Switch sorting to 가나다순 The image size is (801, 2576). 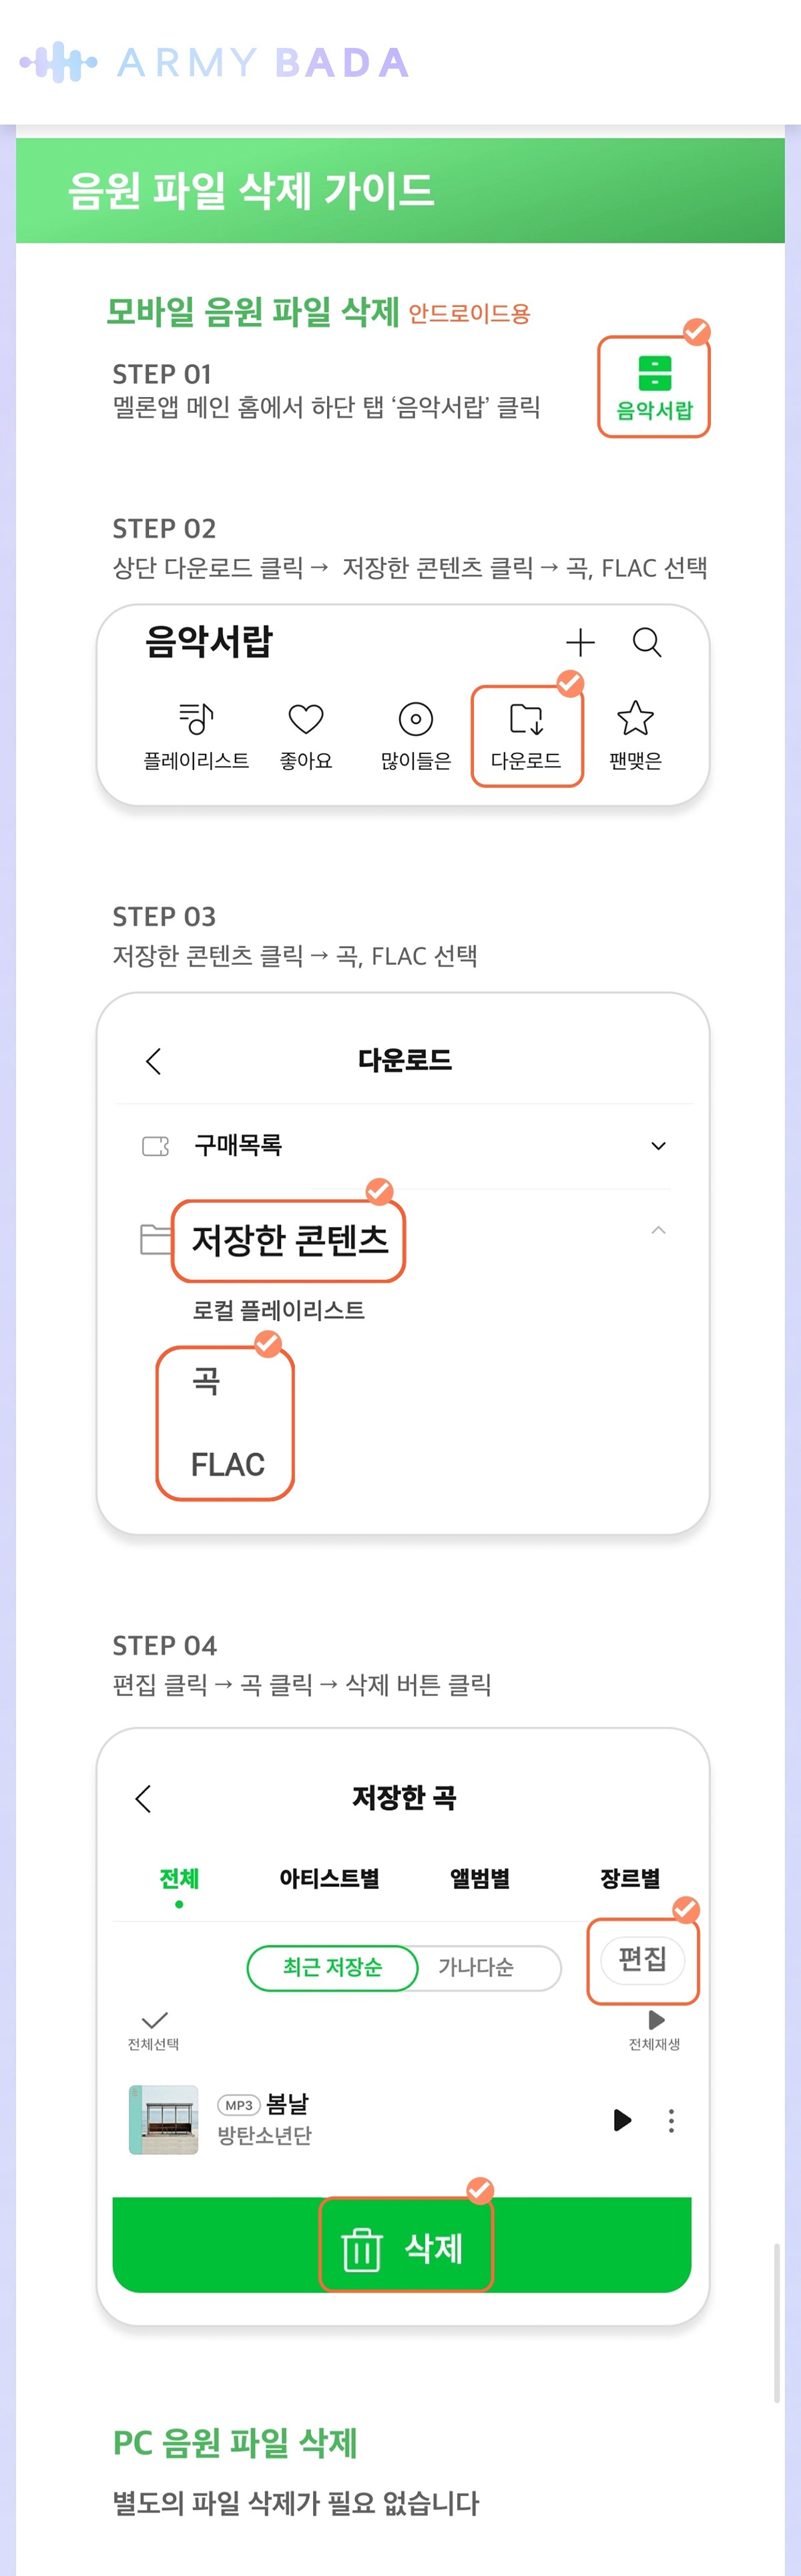476,1967
